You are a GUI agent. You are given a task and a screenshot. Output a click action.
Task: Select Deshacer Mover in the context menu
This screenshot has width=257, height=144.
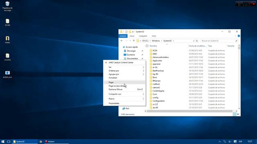pyautogui.click(x=124, y=89)
